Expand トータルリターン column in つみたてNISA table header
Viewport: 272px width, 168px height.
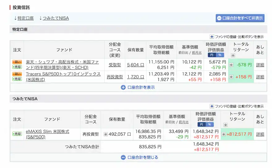[226, 125]
